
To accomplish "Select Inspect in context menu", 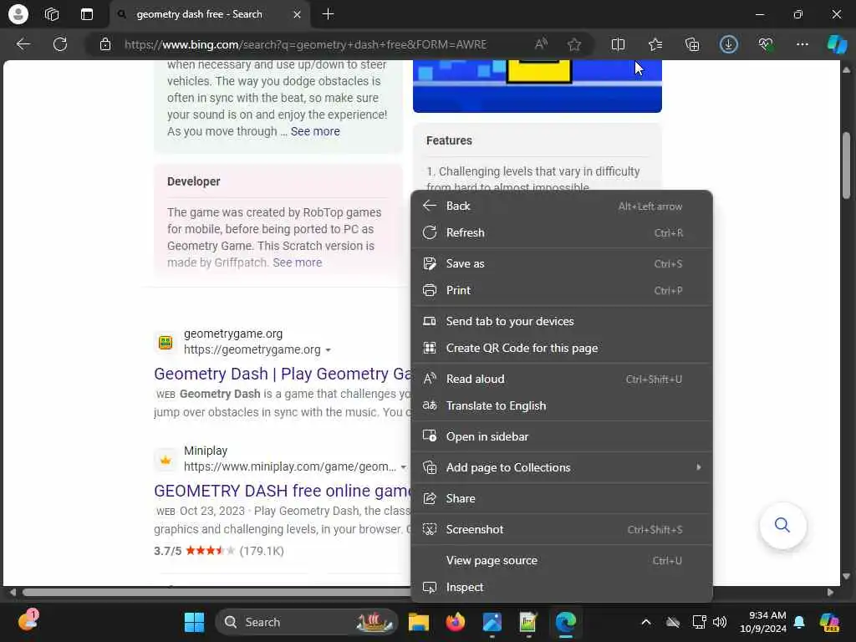I will point(561,588).
